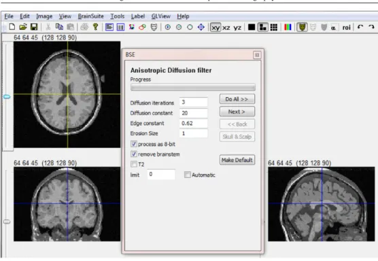This screenshot has height=261, width=378.
Task: Click the yellow mask overlay icon
Action: 302,27
